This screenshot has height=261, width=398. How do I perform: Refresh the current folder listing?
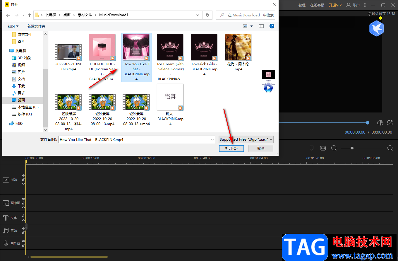coord(207,15)
